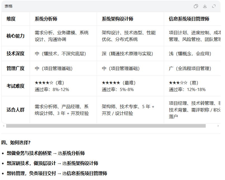225x180 pixels.
Task: Download the table with the download icon
Action: coord(205,6)
